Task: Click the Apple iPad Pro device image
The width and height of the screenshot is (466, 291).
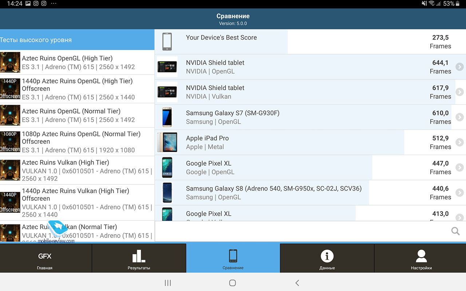Action: point(167,142)
